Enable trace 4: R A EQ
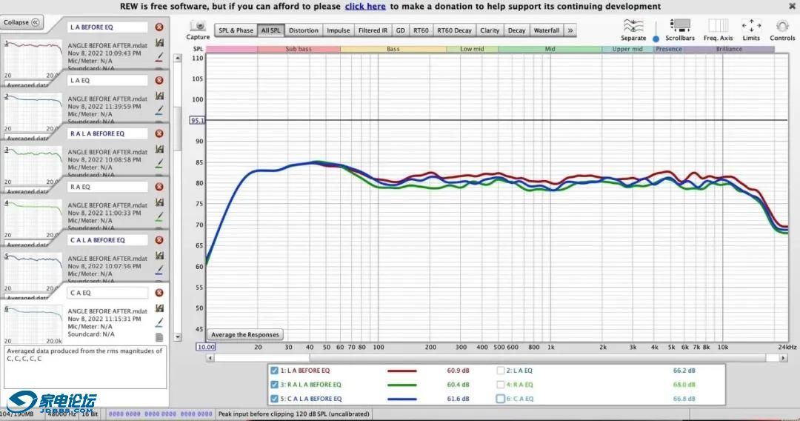Image resolution: width=800 pixels, height=421 pixels. (501, 384)
